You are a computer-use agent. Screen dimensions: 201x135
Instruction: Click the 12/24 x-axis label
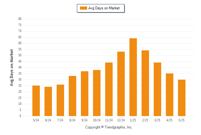coord(121,120)
